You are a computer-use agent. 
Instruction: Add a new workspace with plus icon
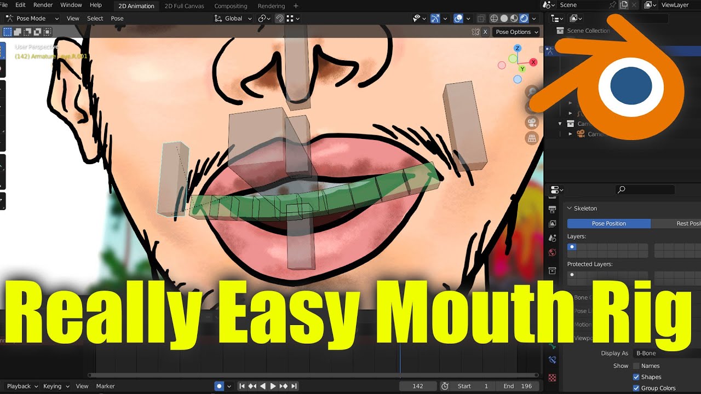[296, 6]
